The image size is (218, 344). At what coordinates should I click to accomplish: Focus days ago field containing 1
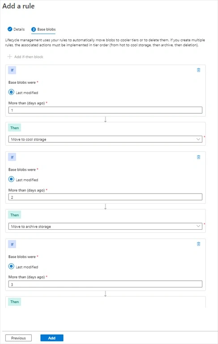105,110
